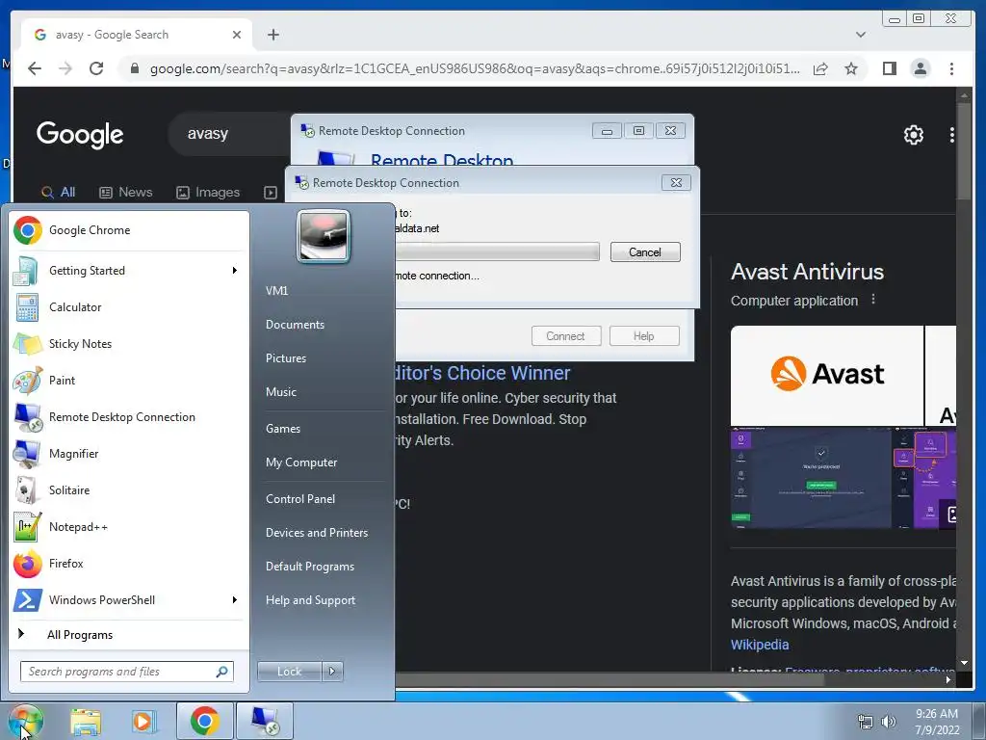Open Games from Start menu
986x740 pixels.
point(283,429)
